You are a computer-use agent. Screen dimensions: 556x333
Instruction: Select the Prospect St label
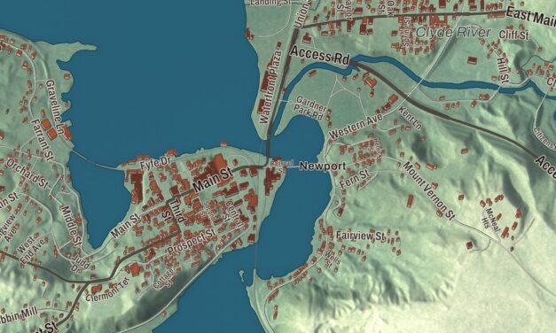point(192,242)
